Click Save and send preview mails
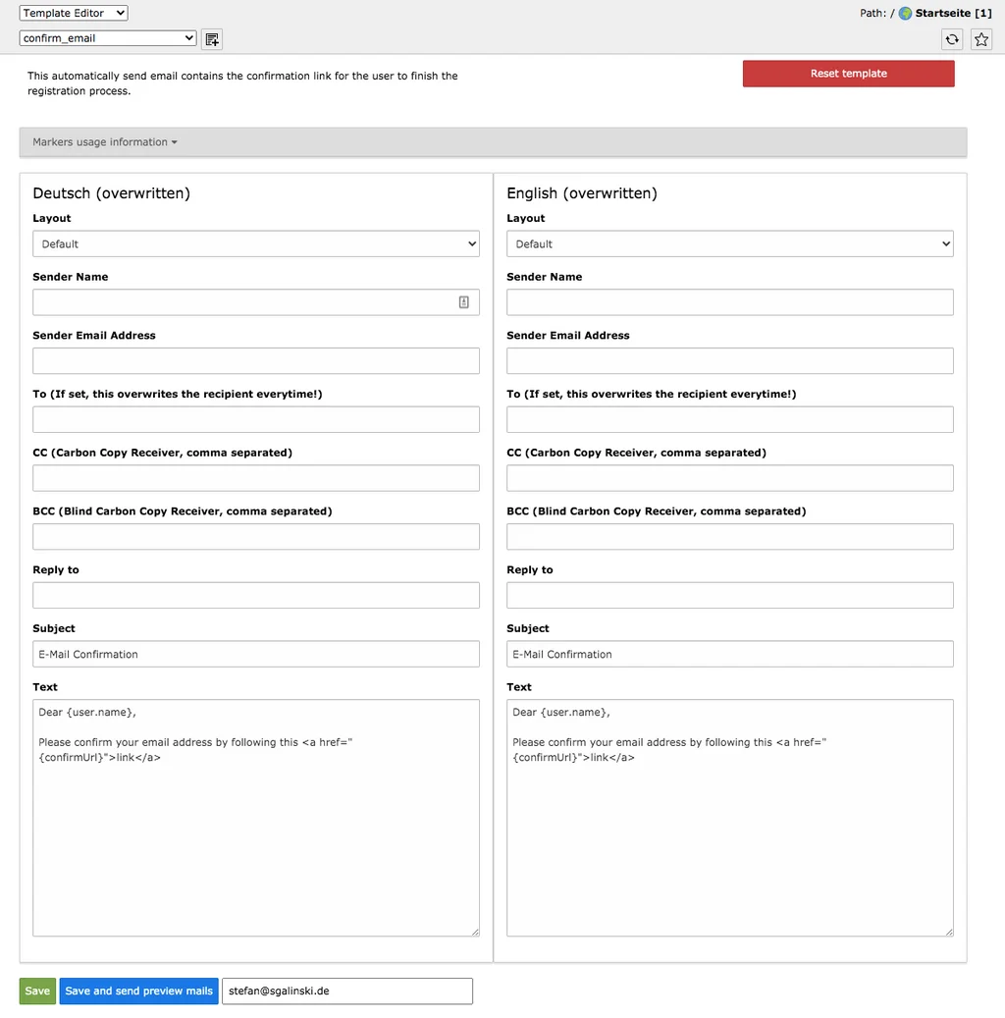 click(x=137, y=991)
